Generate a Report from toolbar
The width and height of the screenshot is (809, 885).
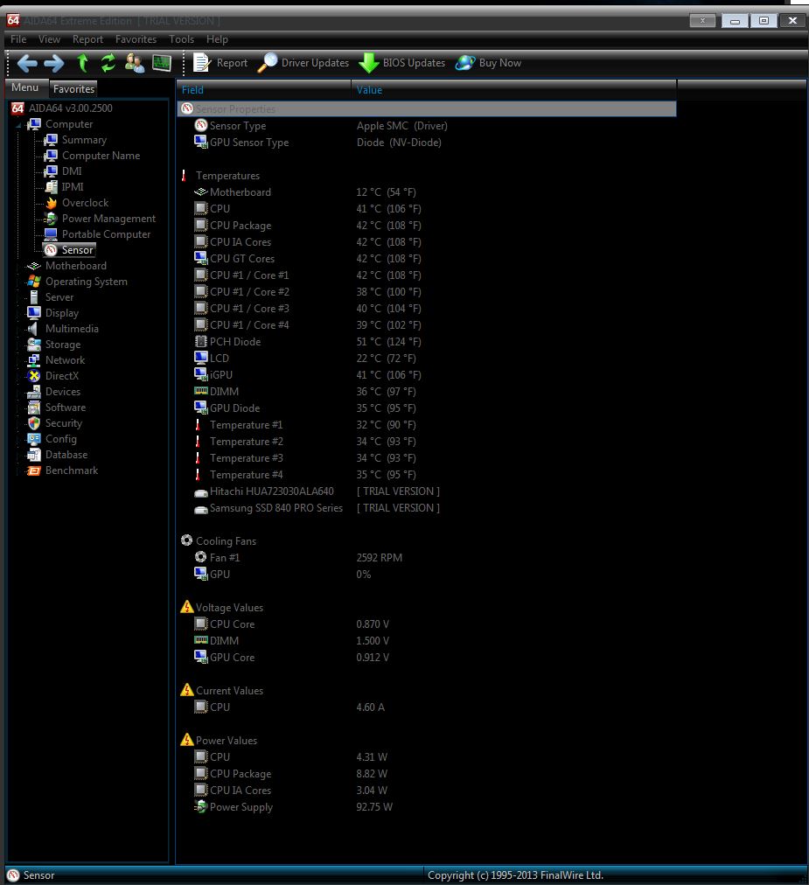tap(220, 63)
